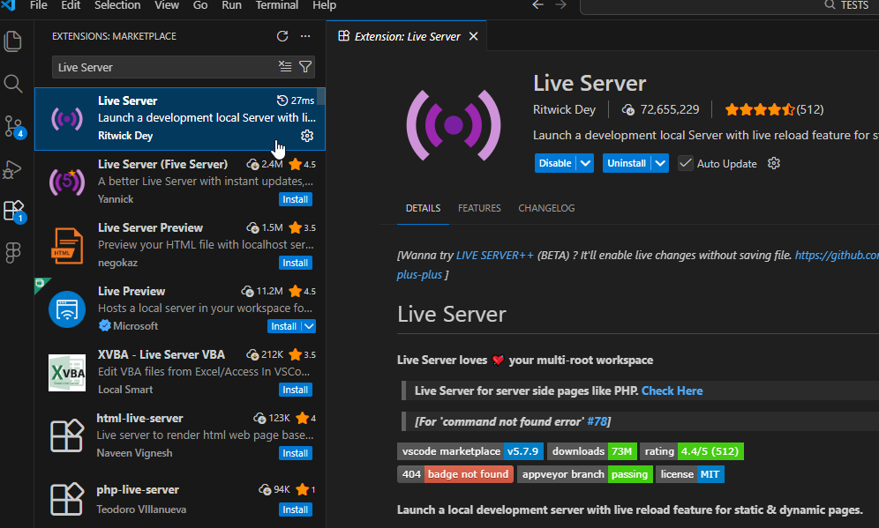Switch to the Changelog tab

[x=546, y=208]
